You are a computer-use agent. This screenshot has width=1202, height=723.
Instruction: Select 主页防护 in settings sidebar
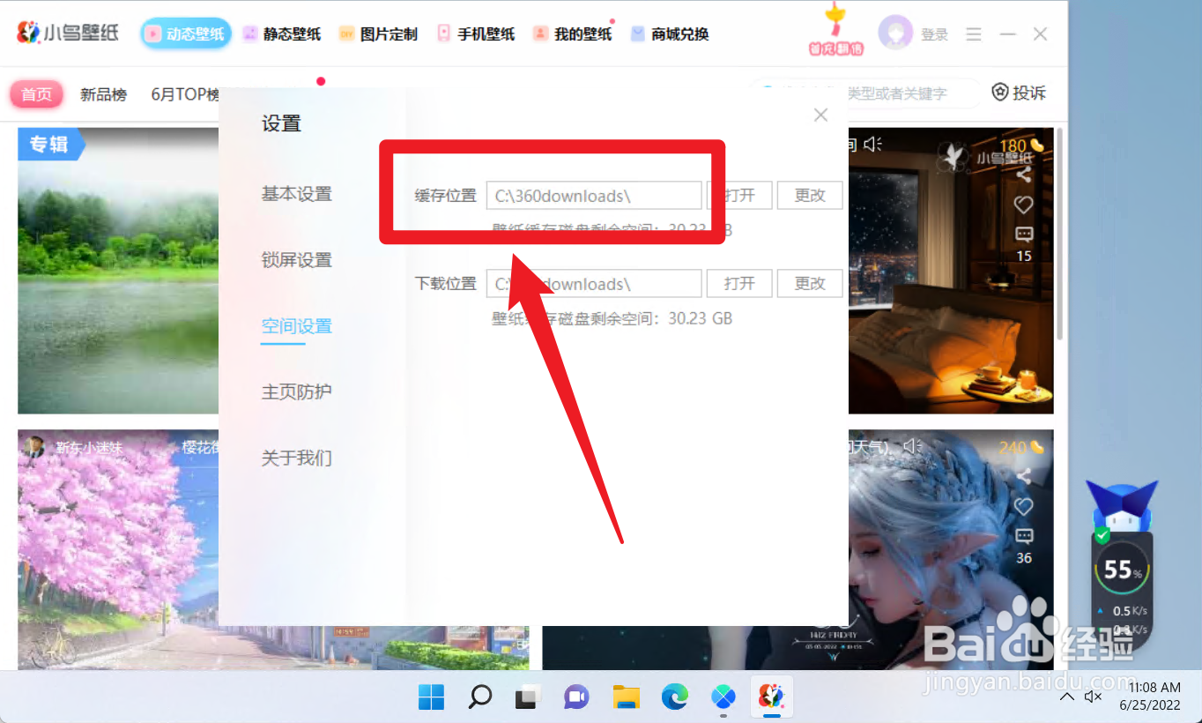296,391
